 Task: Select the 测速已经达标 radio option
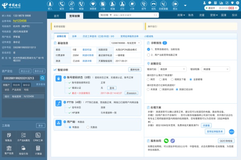[x=177, y=89]
